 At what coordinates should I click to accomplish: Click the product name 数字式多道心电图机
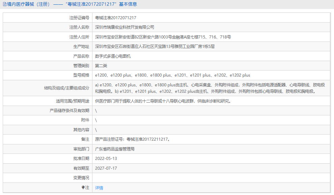pos(113,56)
